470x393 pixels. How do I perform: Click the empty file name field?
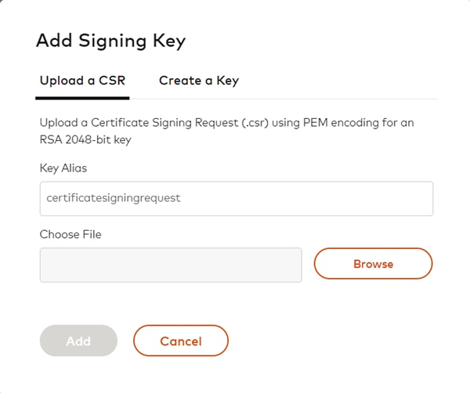(x=171, y=265)
